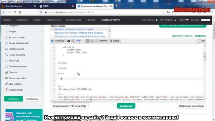Open Файловый менеджер button

pos(191,106)
